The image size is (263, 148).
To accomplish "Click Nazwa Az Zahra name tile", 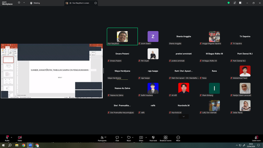I will tap(122, 88).
